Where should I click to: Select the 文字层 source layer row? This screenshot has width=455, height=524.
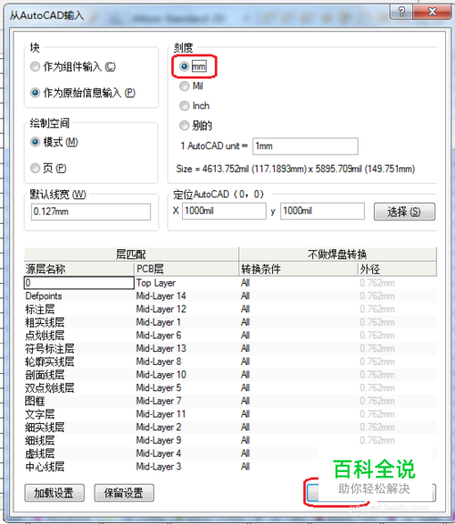(x=79, y=414)
